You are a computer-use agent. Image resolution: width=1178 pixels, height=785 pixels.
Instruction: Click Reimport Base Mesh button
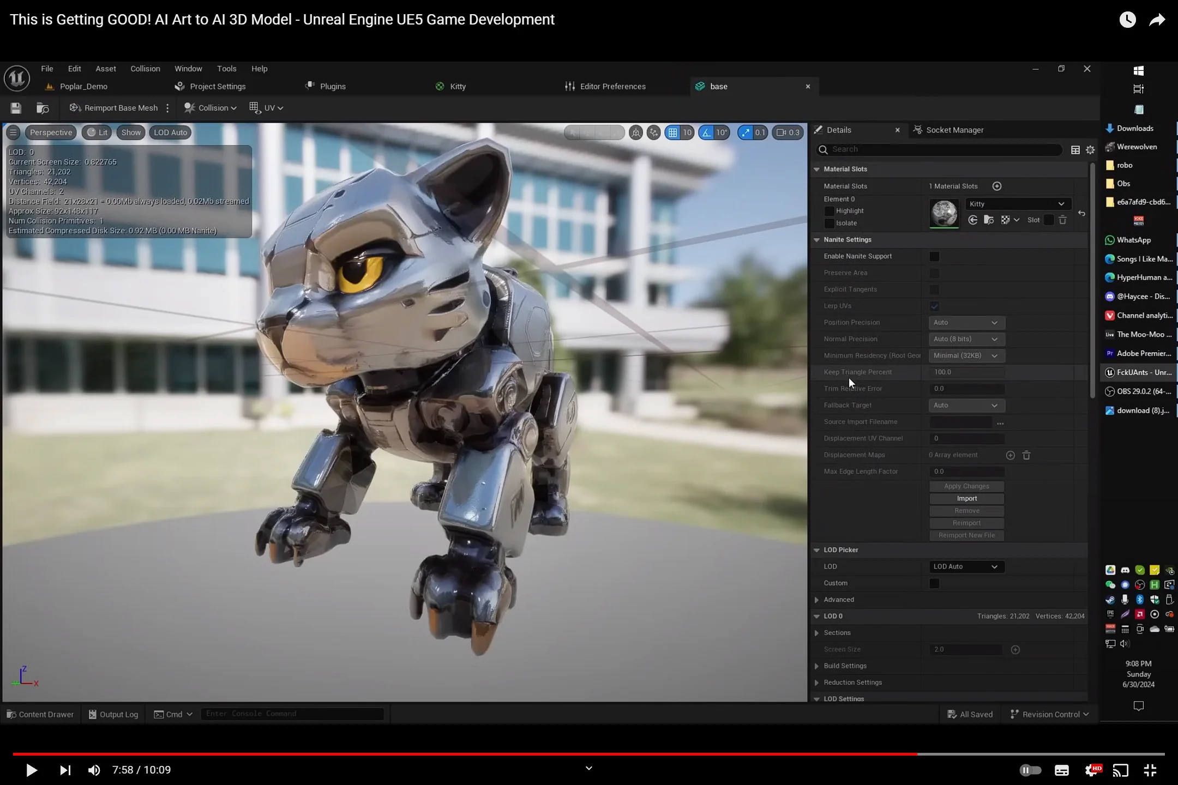(x=113, y=108)
